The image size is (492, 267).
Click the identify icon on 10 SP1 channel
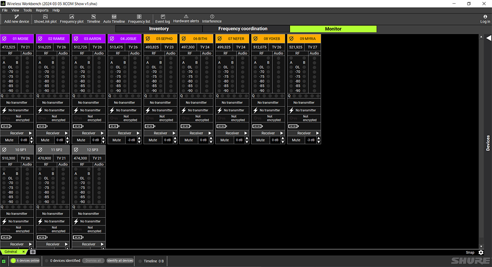point(5,150)
